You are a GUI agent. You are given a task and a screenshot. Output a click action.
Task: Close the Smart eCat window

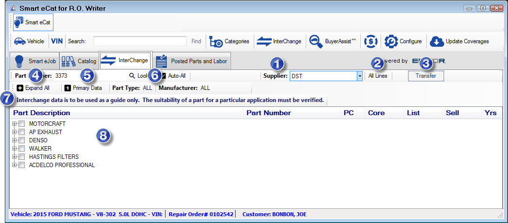496,8
